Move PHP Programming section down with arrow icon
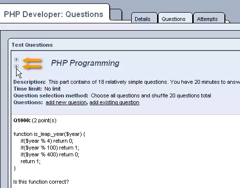The image size is (240, 188). (x=16, y=66)
